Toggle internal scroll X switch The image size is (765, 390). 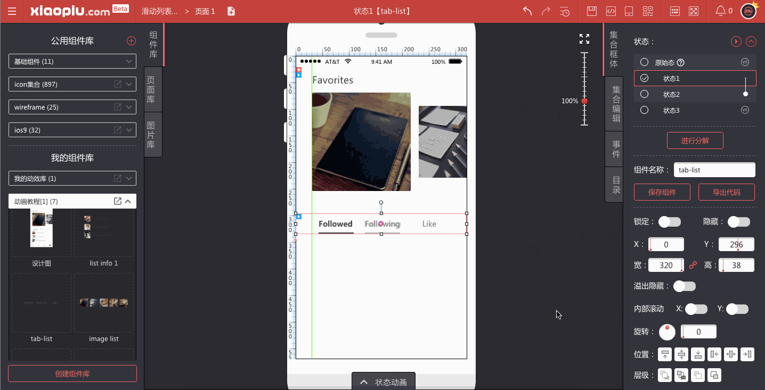pyautogui.click(x=696, y=309)
